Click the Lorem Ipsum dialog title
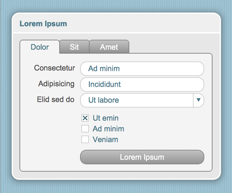232x193 pixels. [43, 24]
